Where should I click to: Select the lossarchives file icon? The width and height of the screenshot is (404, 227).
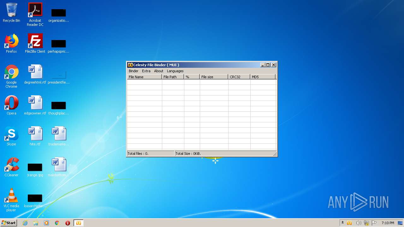pyautogui.click(x=35, y=201)
